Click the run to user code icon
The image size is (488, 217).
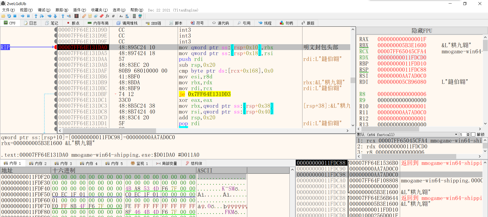(69, 16)
